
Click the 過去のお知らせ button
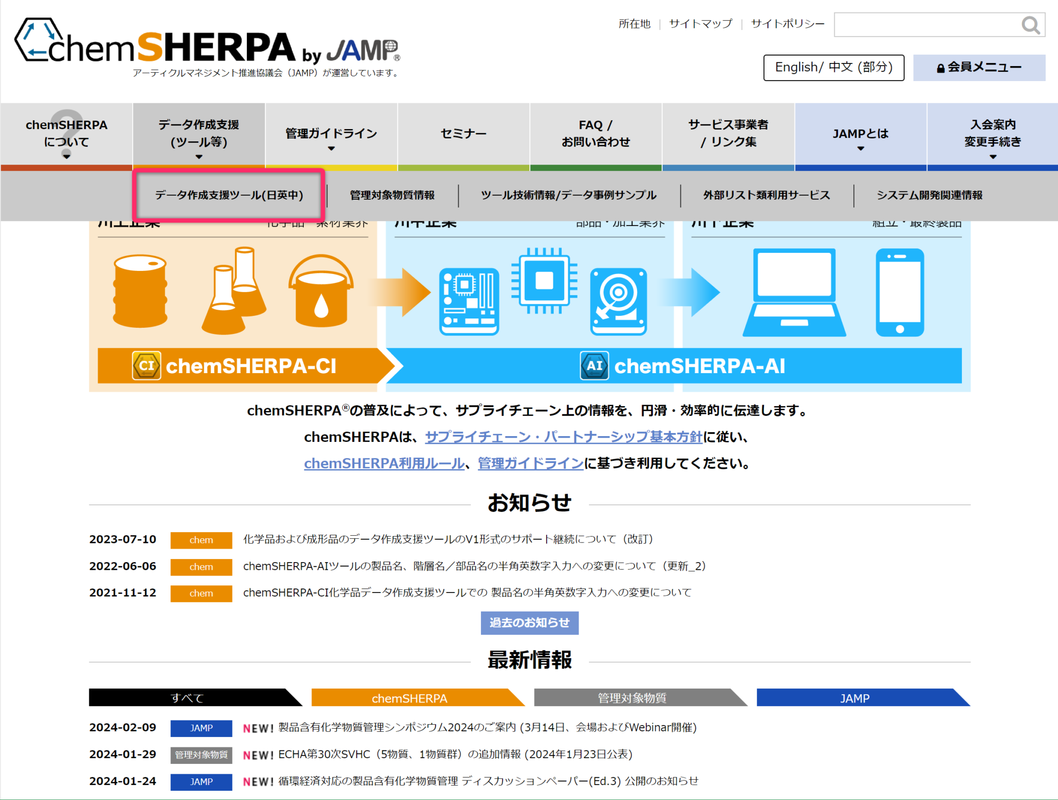(x=529, y=623)
